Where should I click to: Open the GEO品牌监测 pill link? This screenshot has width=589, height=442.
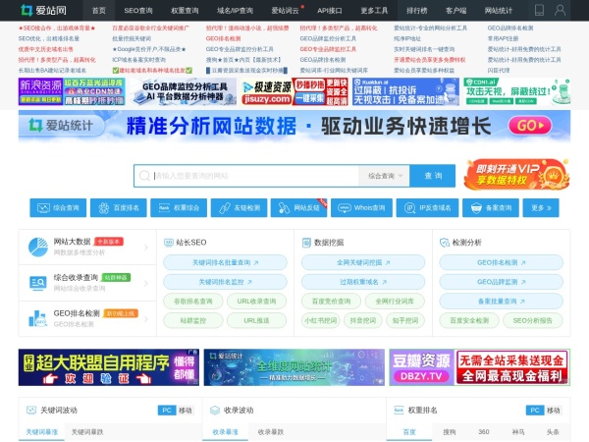tap(501, 282)
